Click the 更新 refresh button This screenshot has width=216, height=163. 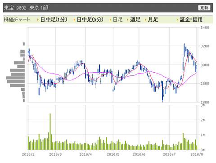coord(204,8)
